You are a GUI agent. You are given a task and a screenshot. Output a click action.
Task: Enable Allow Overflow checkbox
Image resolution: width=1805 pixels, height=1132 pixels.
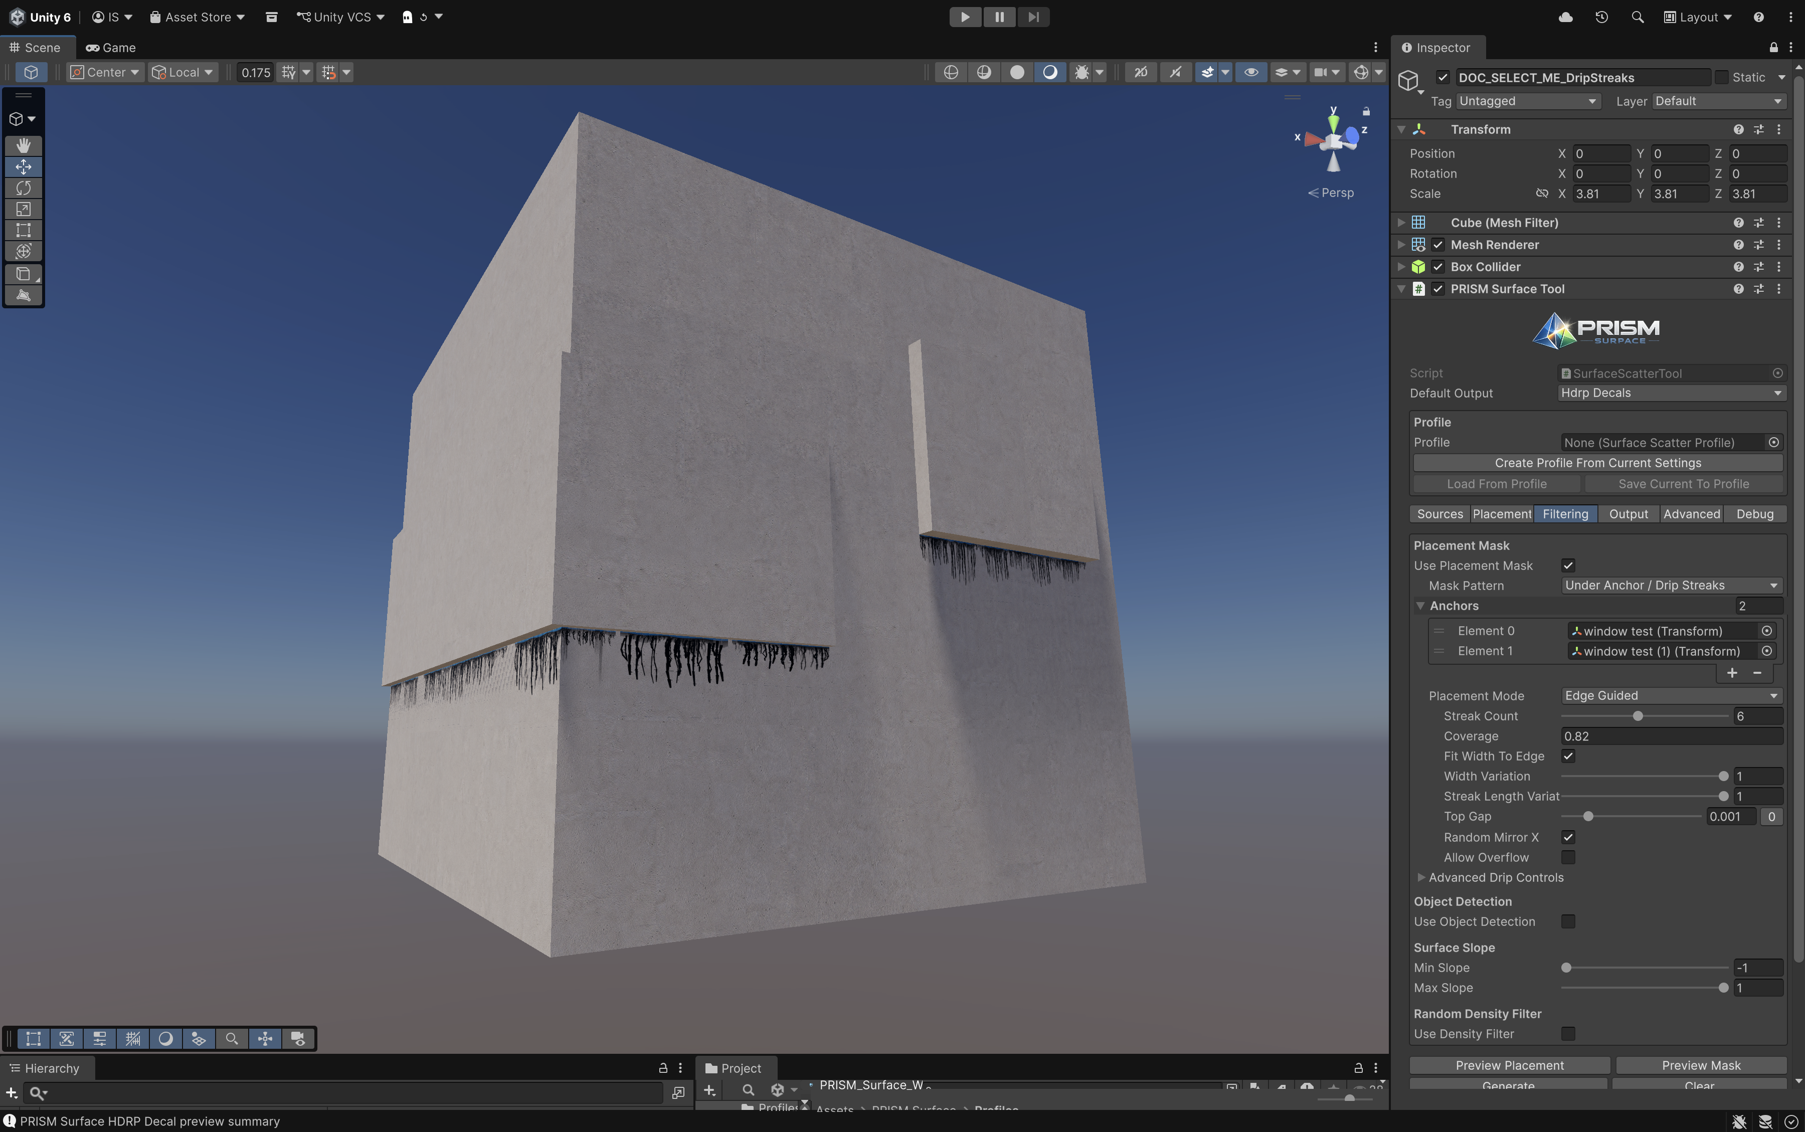click(1568, 857)
